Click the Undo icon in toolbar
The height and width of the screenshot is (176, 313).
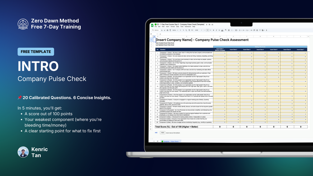coord(162,30)
